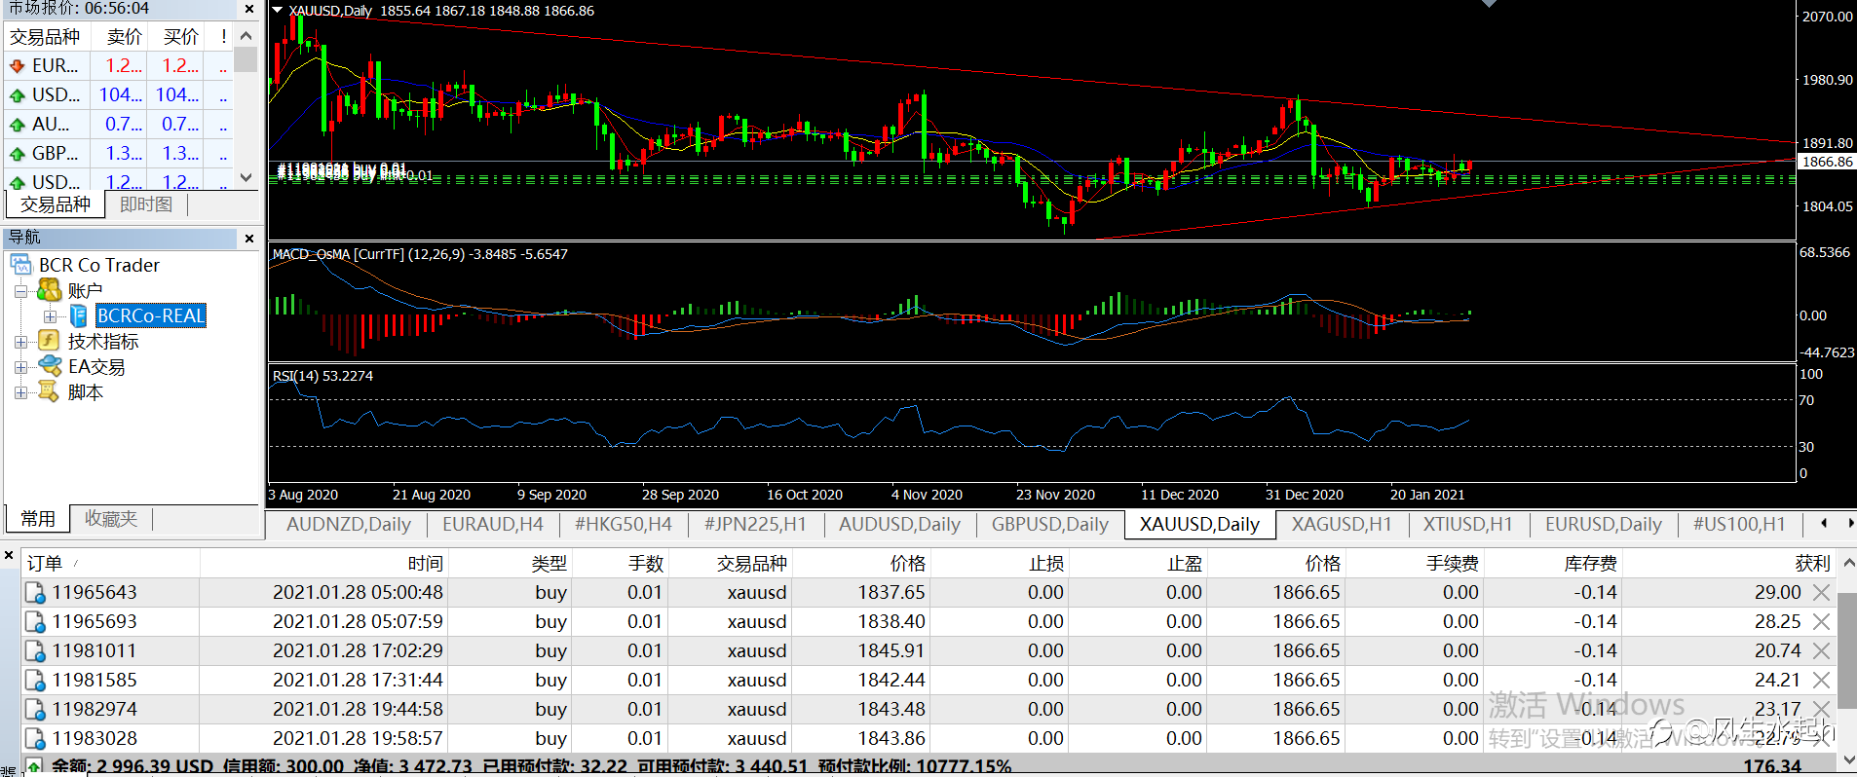The image size is (1857, 777).
Task: Close the Terminal orders panel
Action: 9,556
